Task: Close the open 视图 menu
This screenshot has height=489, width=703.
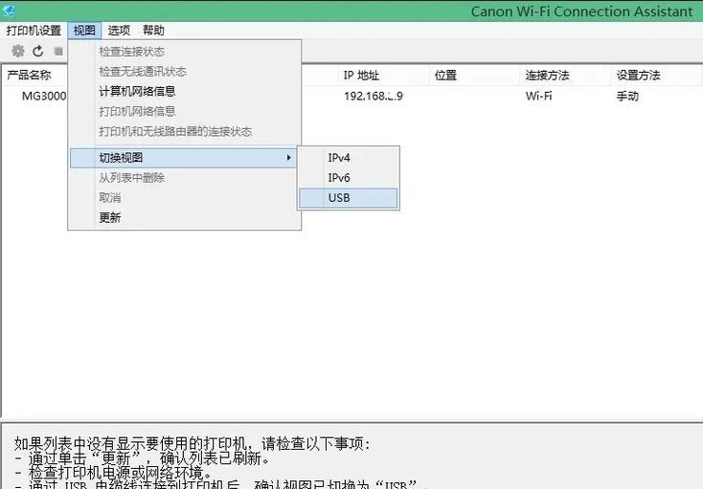Action: click(x=84, y=30)
